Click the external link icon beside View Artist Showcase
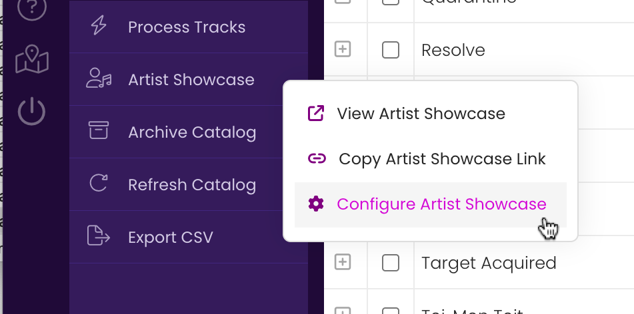The height and width of the screenshot is (314, 634). pyautogui.click(x=316, y=113)
